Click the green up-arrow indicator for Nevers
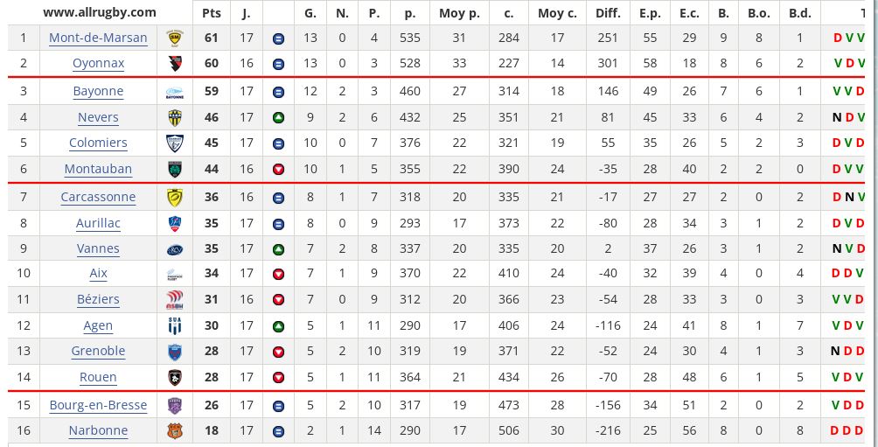This screenshot has height=447, width=878. tap(278, 117)
